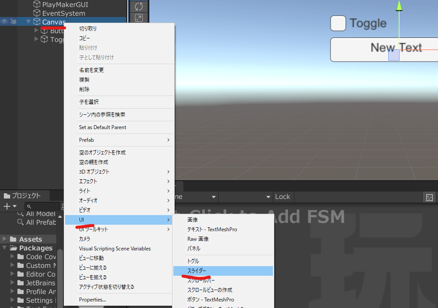The height and width of the screenshot is (308, 438).
Task: Click the PlayMaker minimap icon button at right
Action: pyautogui.click(x=429, y=197)
